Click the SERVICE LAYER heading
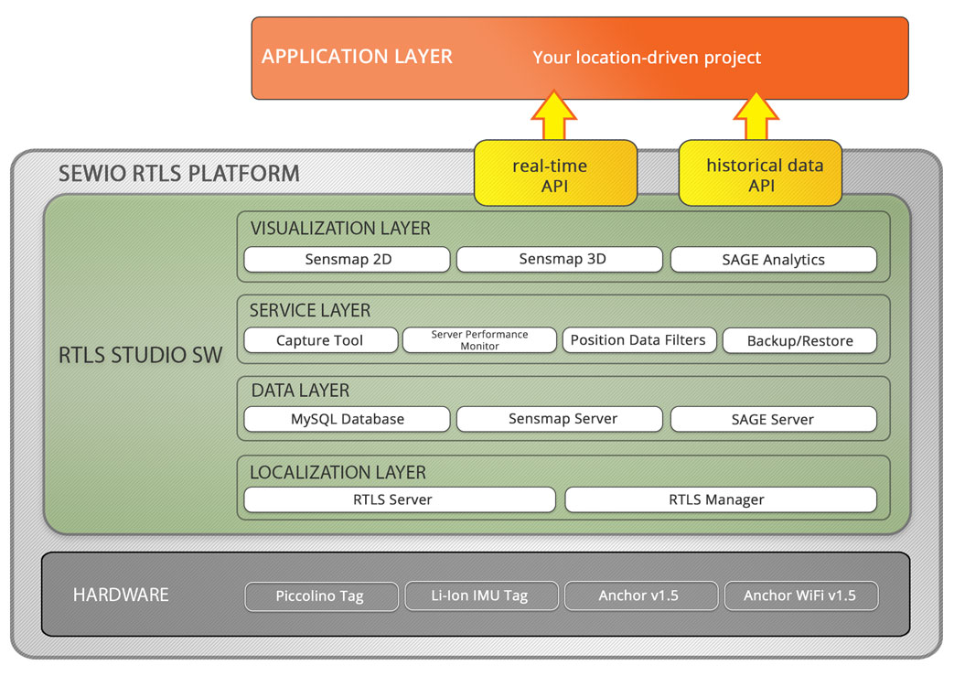 (x=310, y=310)
